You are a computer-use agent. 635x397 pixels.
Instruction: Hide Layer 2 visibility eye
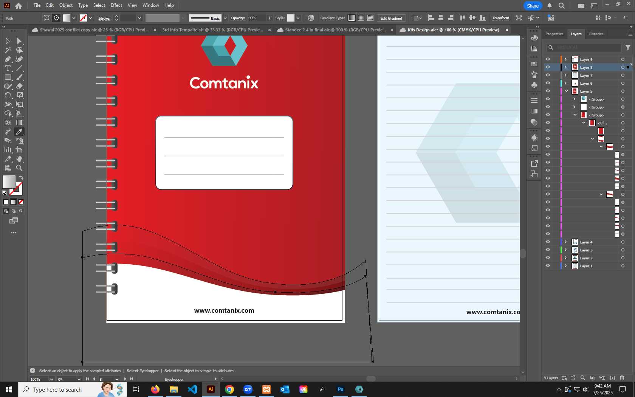548,258
